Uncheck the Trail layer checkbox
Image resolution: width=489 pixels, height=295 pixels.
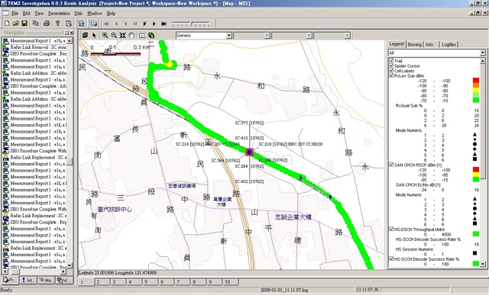point(391,61)
